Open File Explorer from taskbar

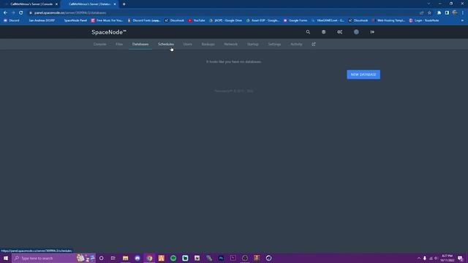[125, 258]
